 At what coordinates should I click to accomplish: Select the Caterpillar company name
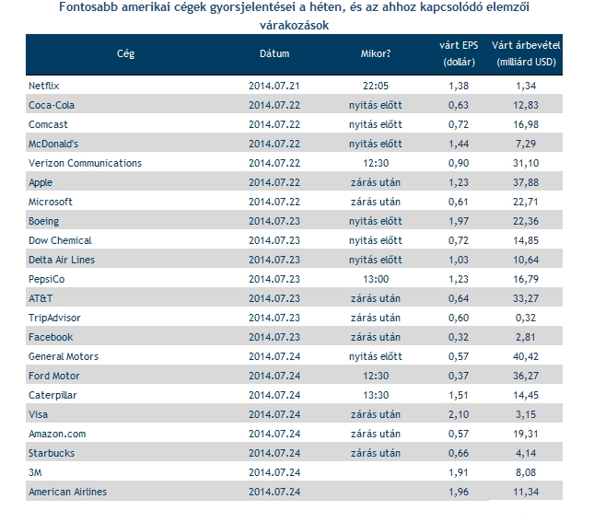(x=52, y=395)
